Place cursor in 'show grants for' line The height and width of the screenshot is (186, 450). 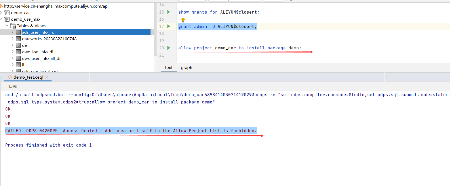point(219,12)
